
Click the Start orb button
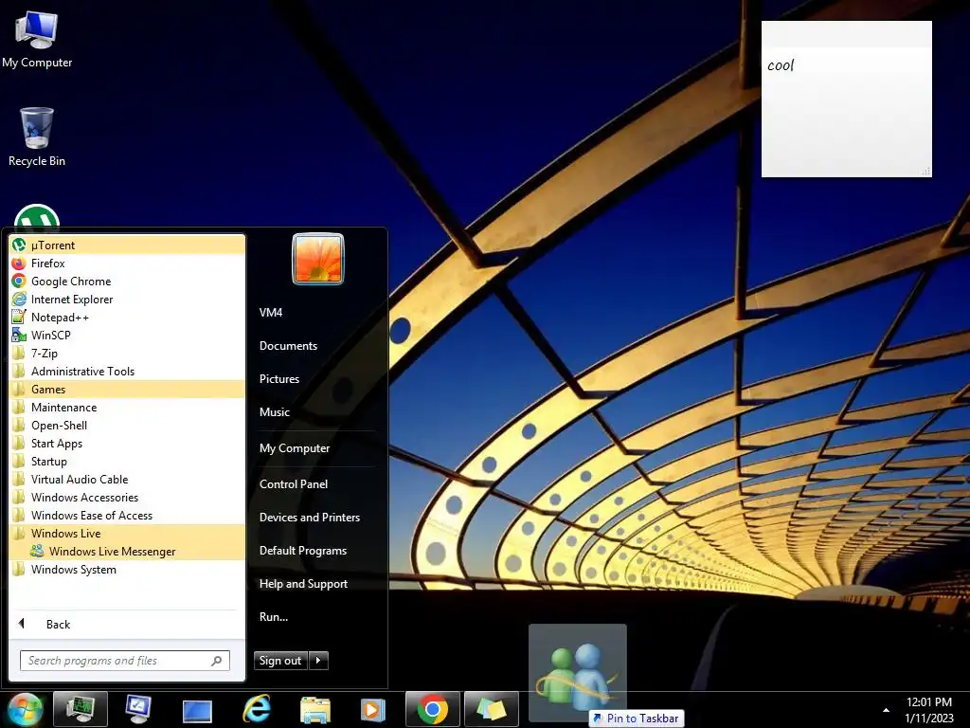tap(24, 709)
